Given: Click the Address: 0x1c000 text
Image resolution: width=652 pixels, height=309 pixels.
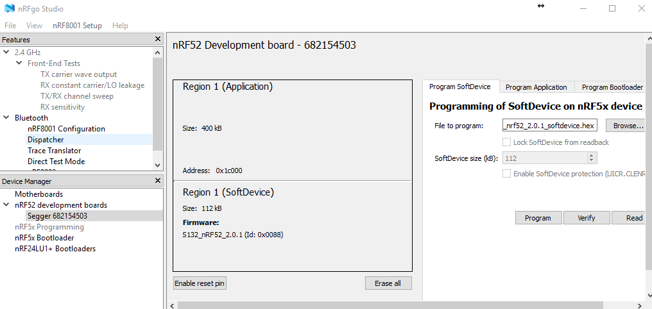Looking at the screenshot, I should 212,171.
